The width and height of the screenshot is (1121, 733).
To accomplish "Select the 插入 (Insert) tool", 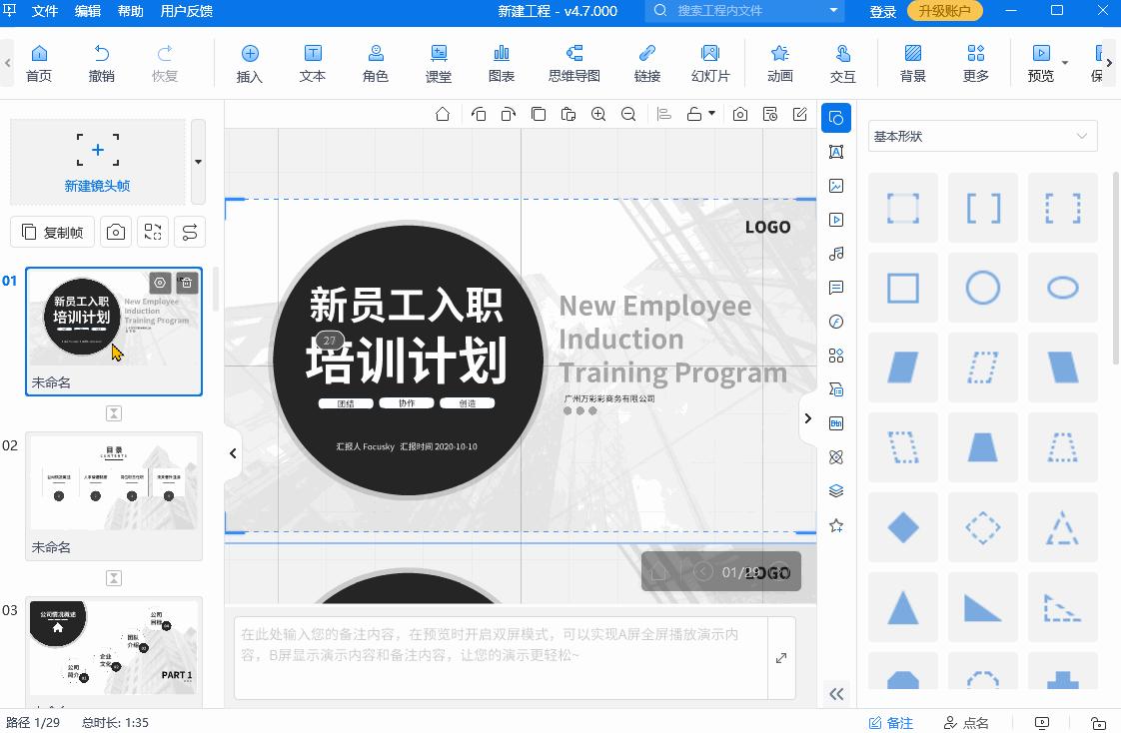I will (248, 62).
